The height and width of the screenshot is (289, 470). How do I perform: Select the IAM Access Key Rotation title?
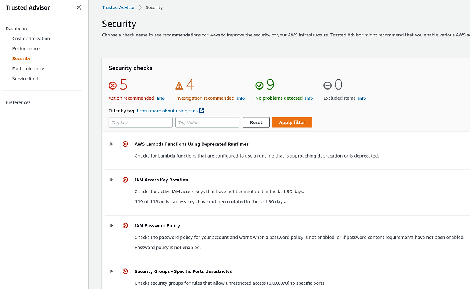161,180
